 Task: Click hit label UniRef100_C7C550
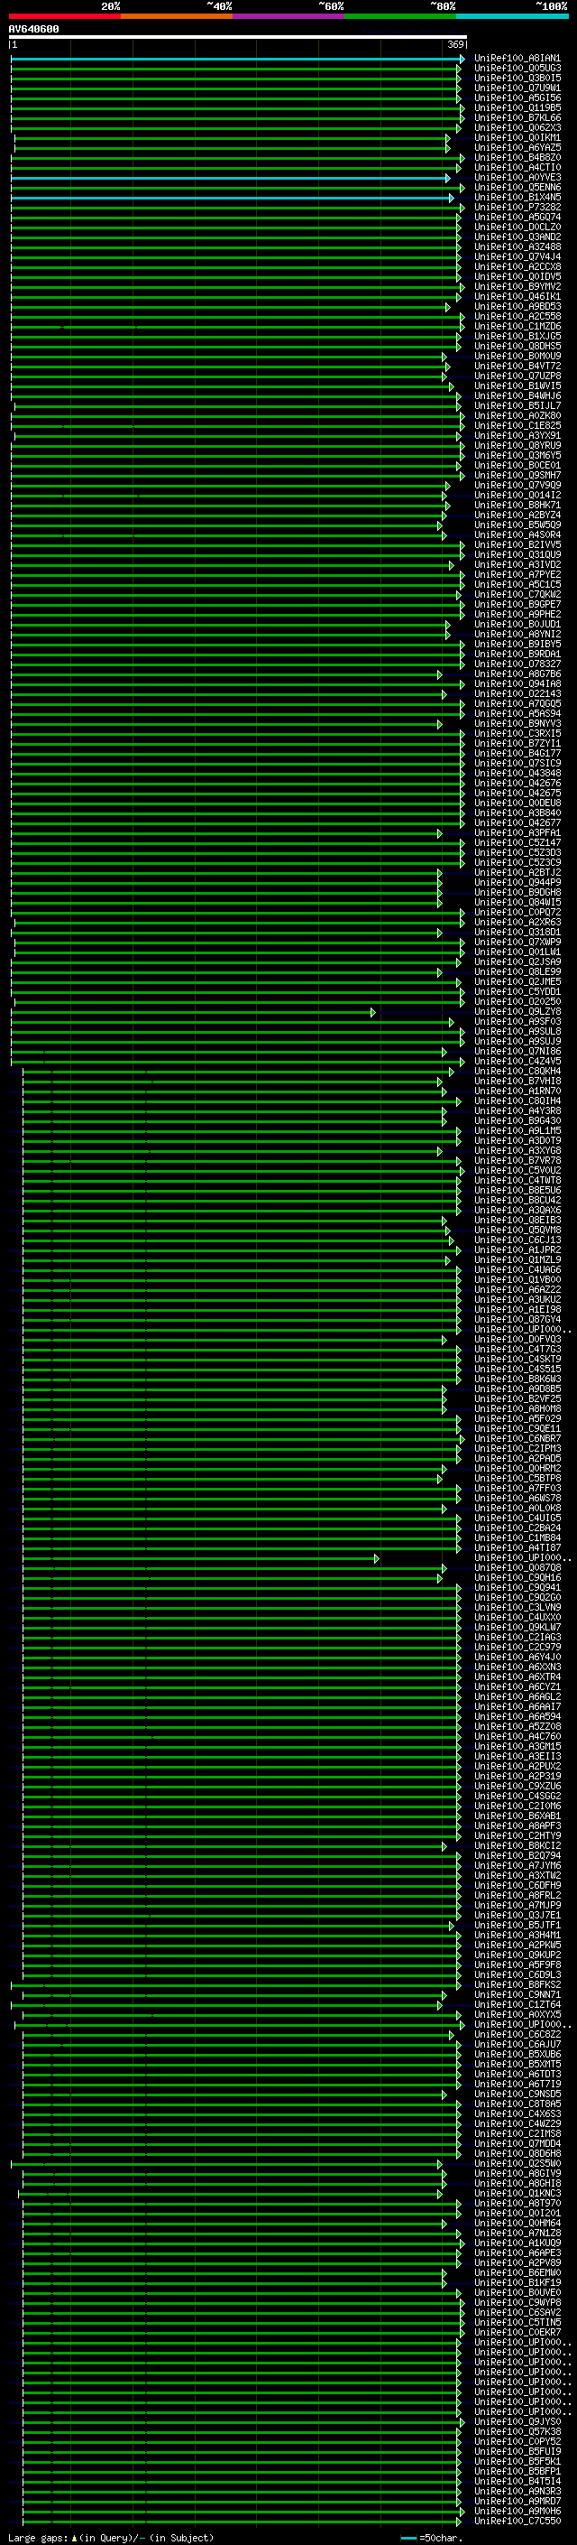click(517, 2521)
